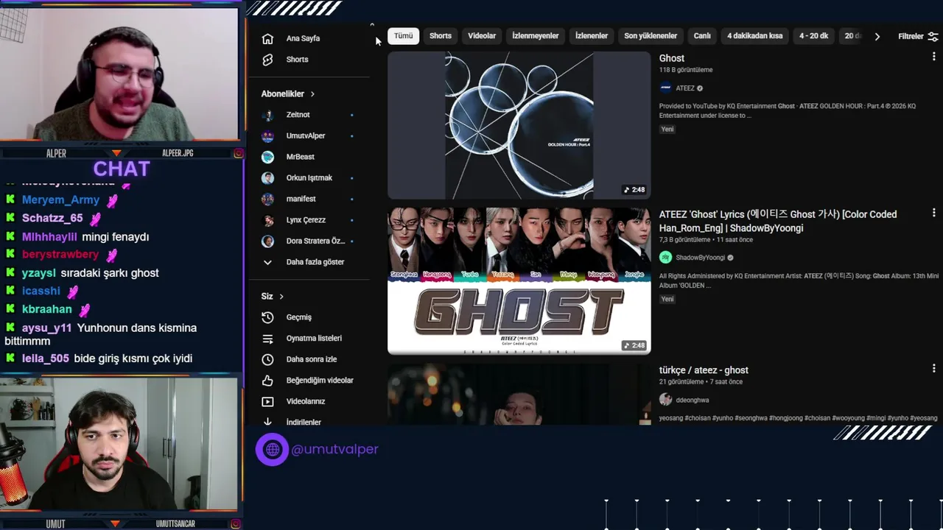Click berystrawbery username in chat
Screen dimensions: 943x530
[x=60, y=255]
